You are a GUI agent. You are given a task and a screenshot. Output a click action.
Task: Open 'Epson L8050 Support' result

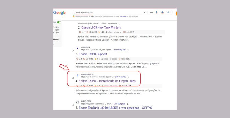pos(93,54)
